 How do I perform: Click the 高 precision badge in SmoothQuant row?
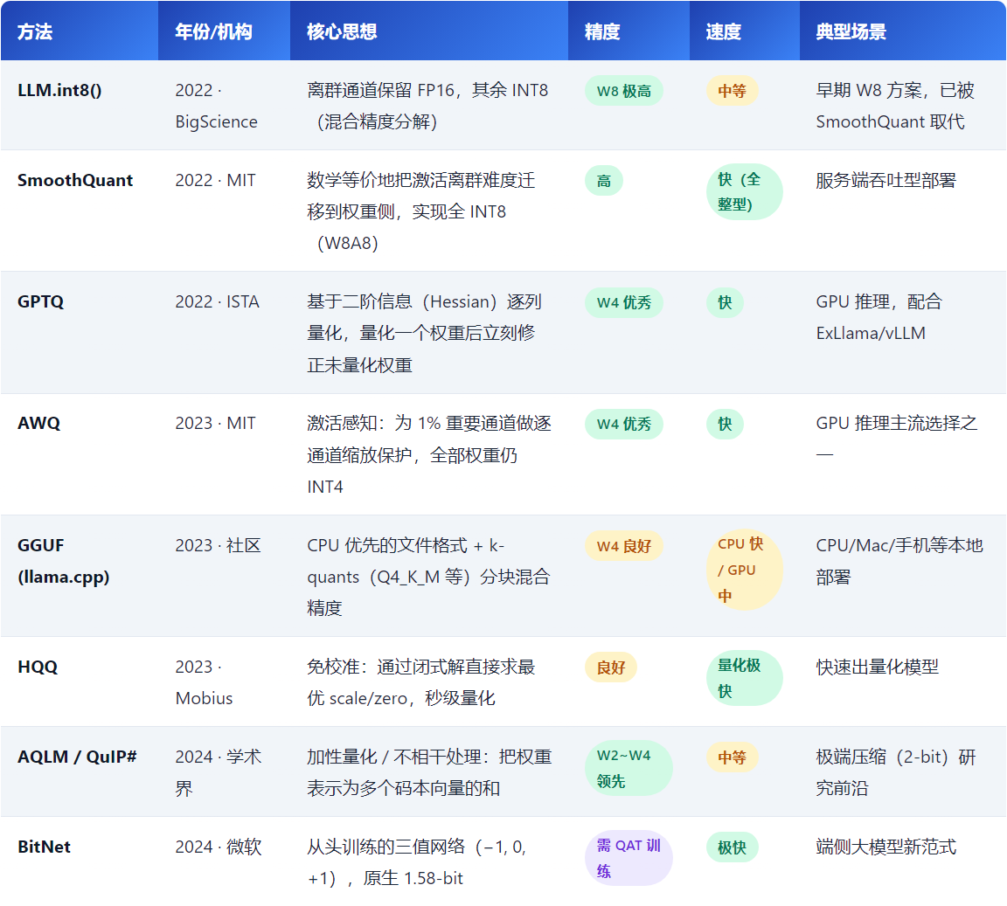pos(604,181)
